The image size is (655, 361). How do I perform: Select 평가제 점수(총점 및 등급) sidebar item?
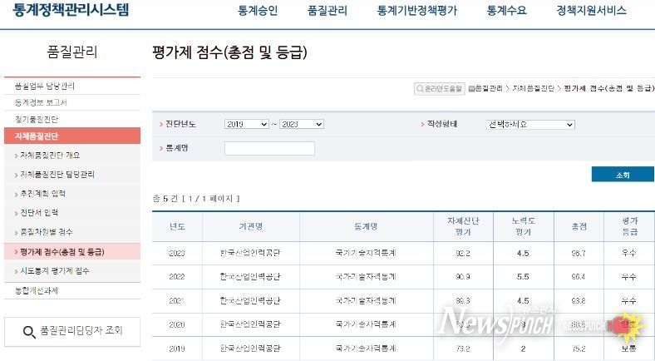[x=72, y=251]
